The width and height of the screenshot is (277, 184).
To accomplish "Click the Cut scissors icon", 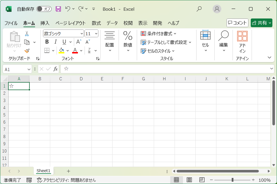I will [x=27, y=34].
